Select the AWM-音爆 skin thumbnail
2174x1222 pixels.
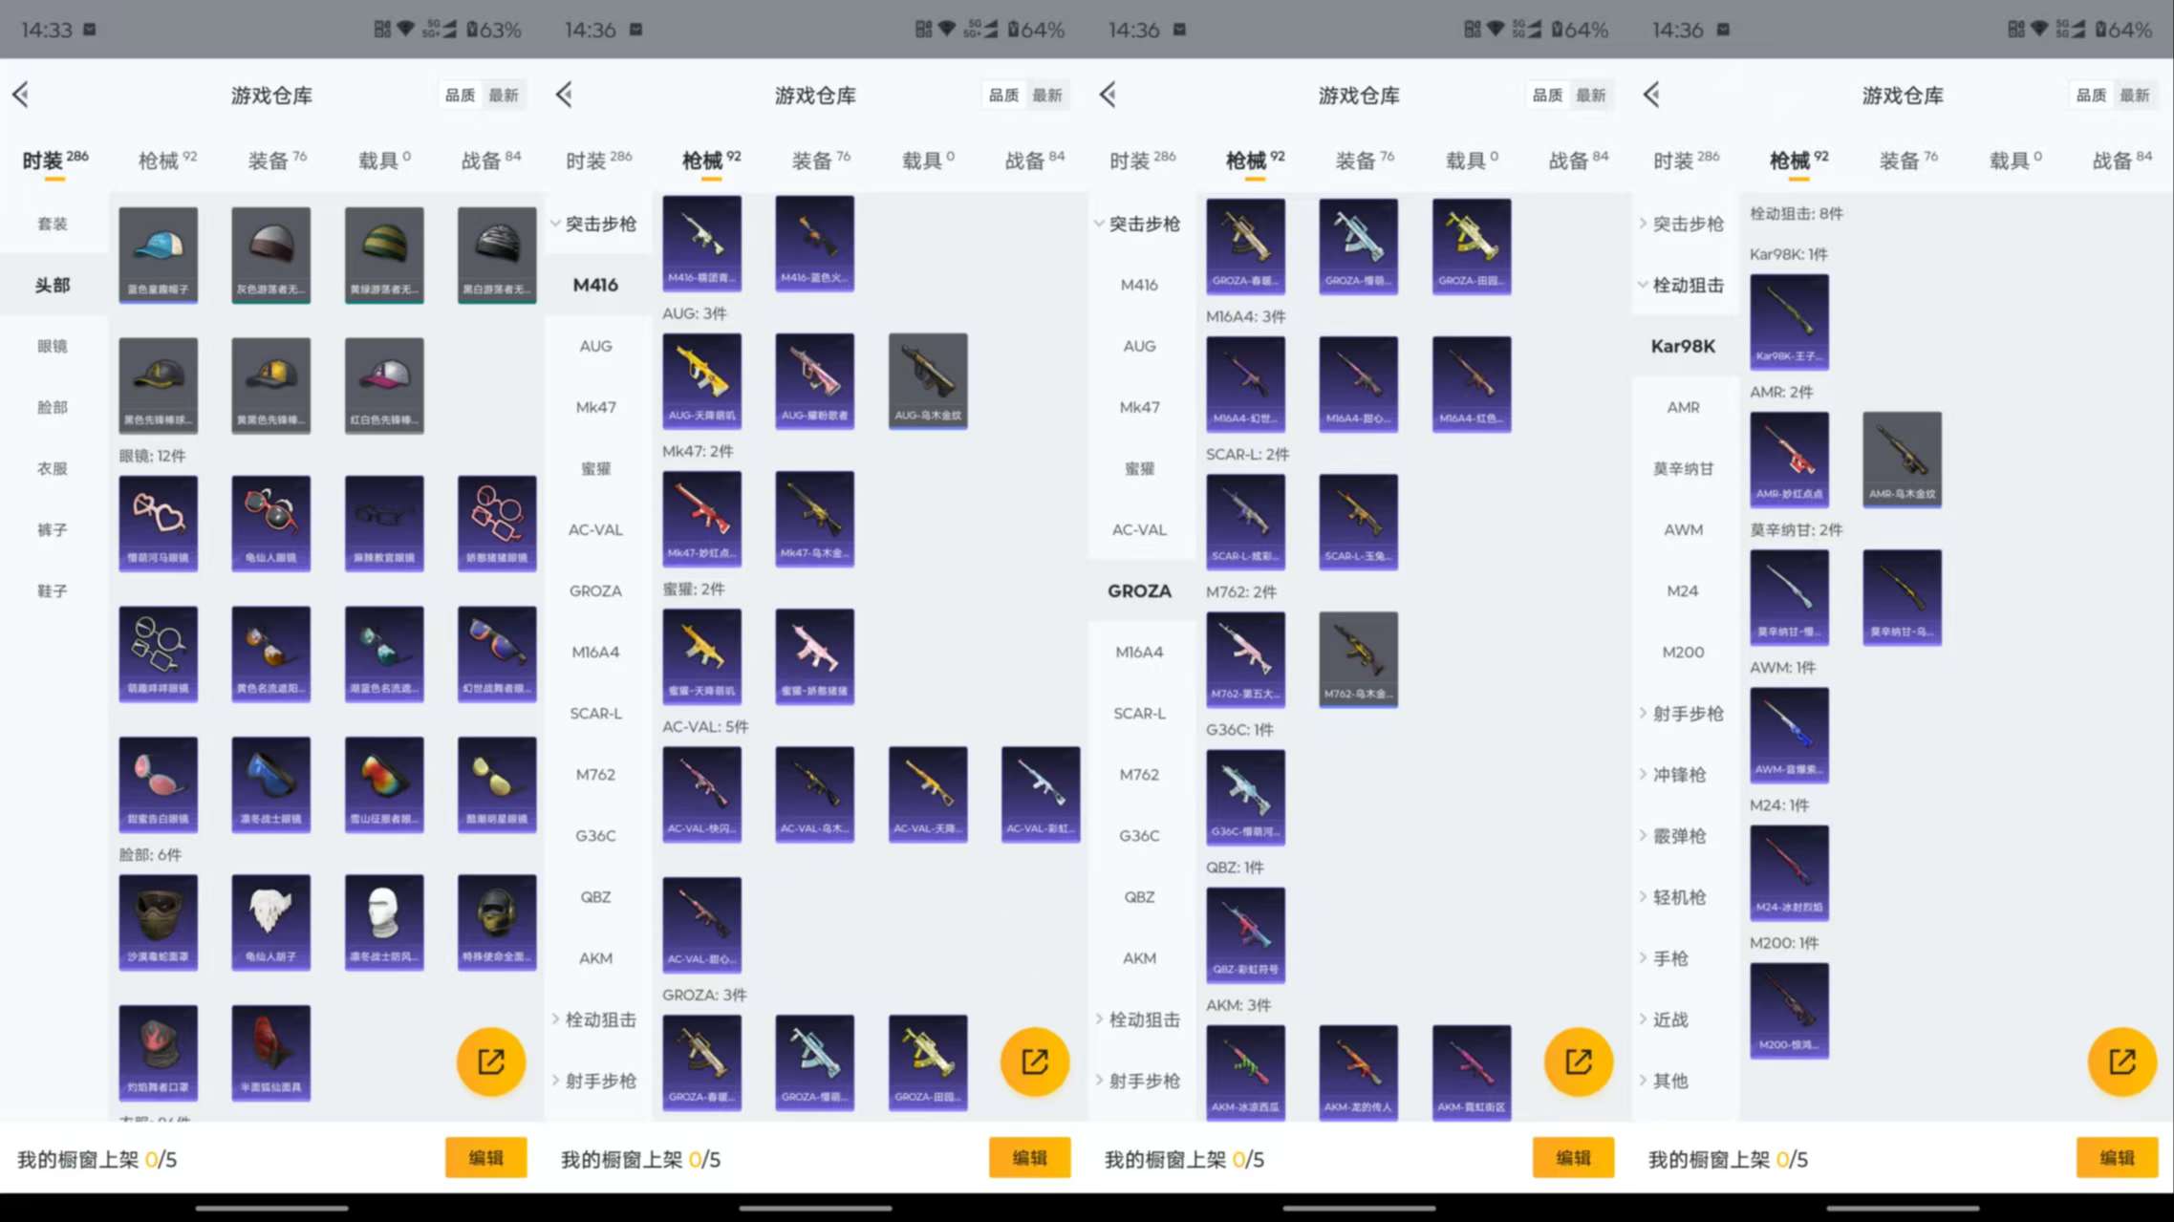tap(1790, 735)
